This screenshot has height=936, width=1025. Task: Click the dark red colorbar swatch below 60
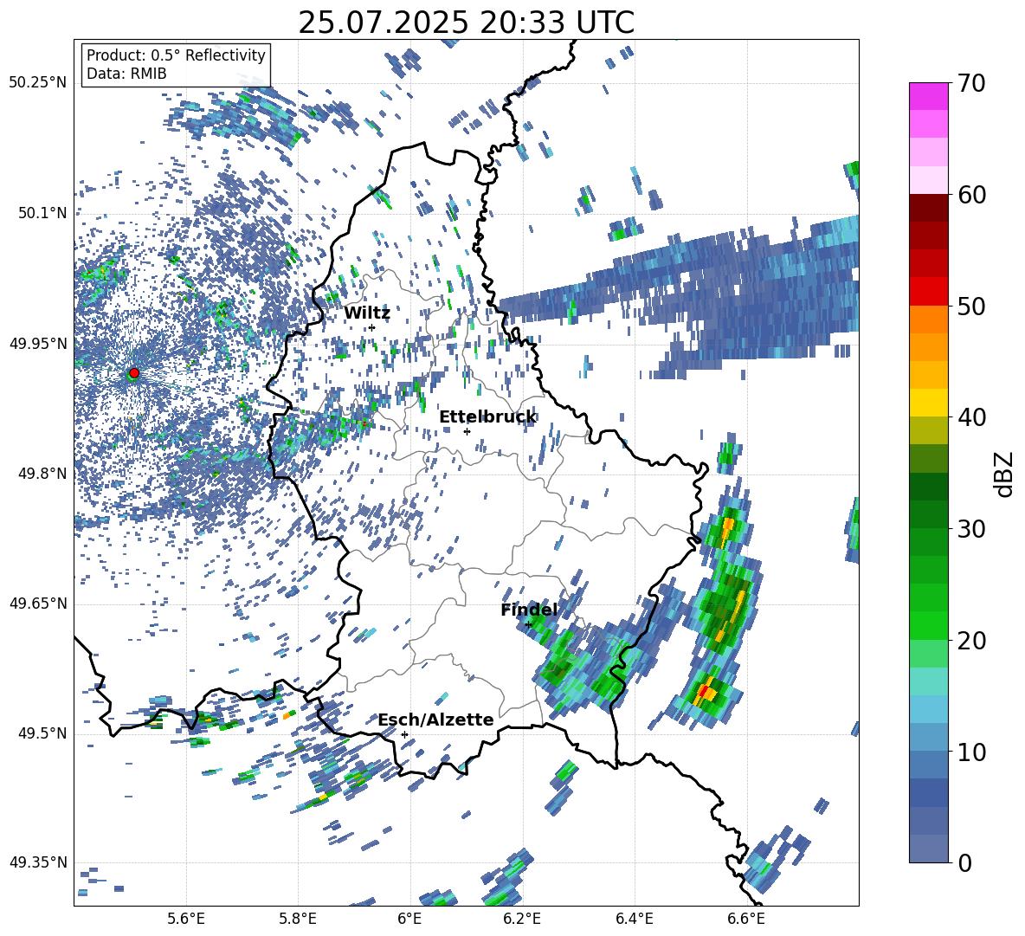(928, 208)
